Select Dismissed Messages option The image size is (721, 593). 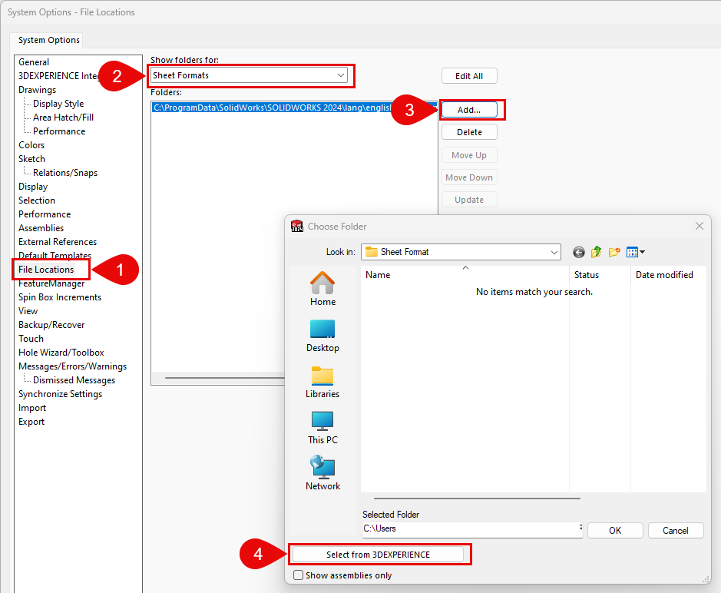[74, 380]
